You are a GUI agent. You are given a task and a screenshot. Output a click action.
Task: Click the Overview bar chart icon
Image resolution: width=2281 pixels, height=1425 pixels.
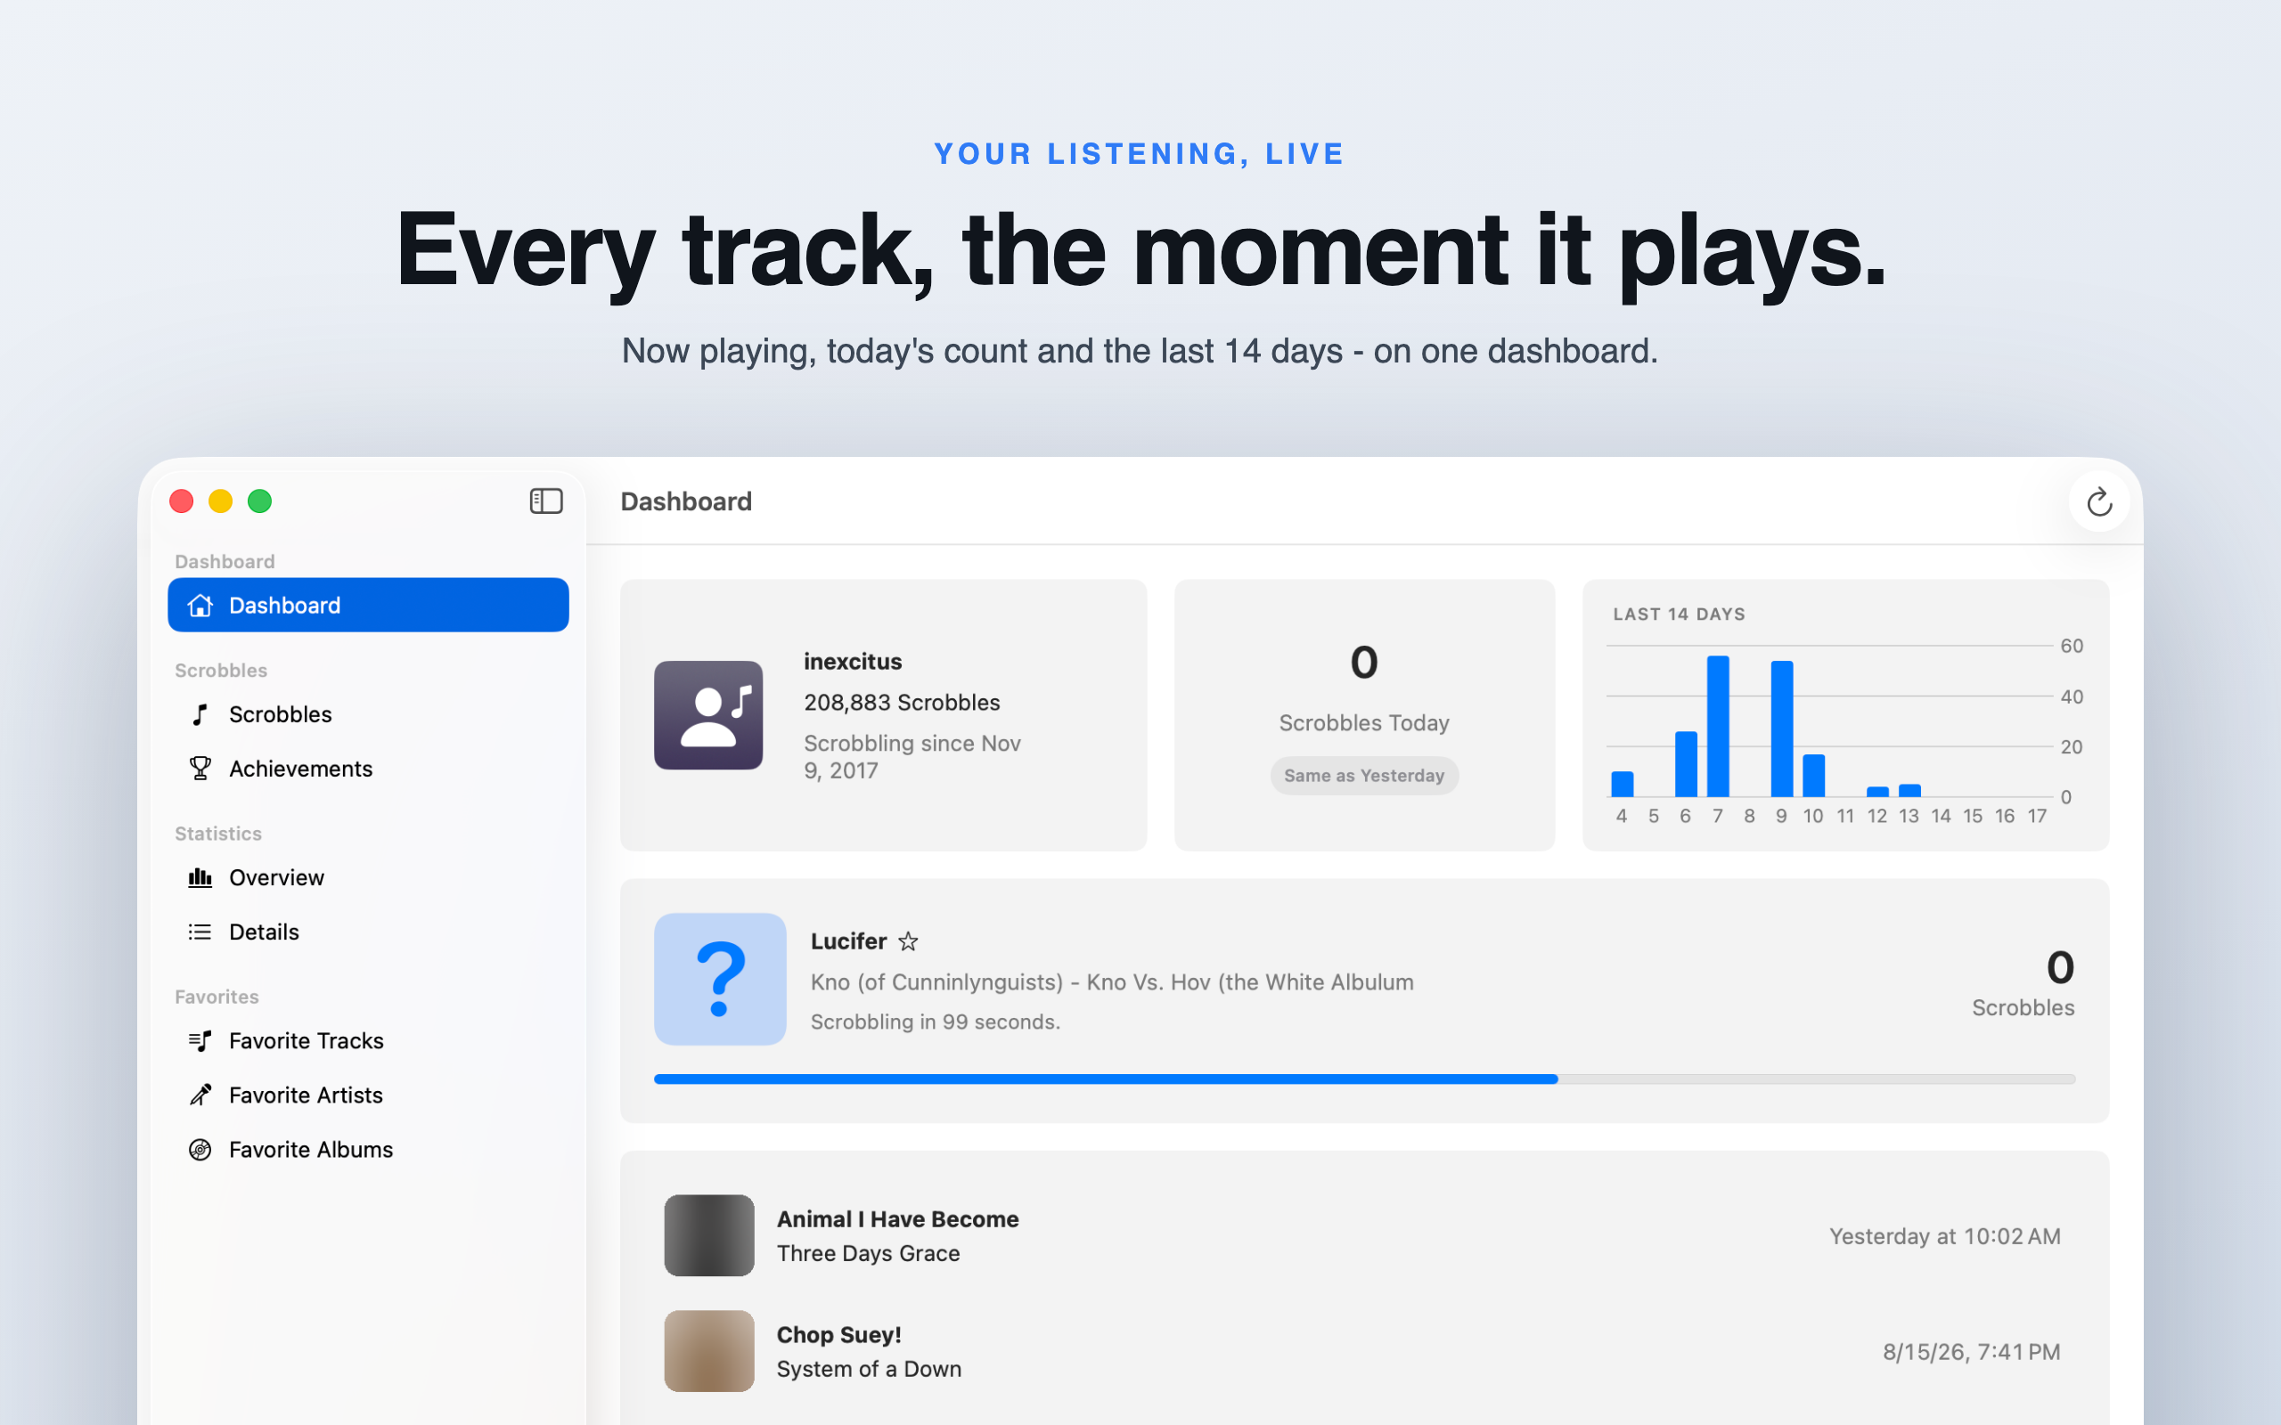[x=200, y=877]
